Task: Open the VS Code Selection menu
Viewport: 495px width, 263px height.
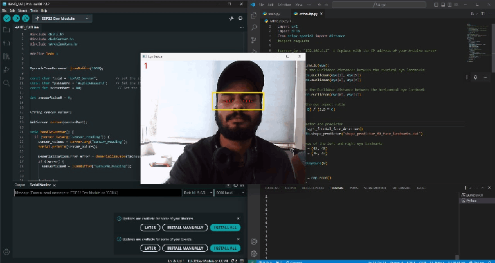Action: (x=284, y=5)
